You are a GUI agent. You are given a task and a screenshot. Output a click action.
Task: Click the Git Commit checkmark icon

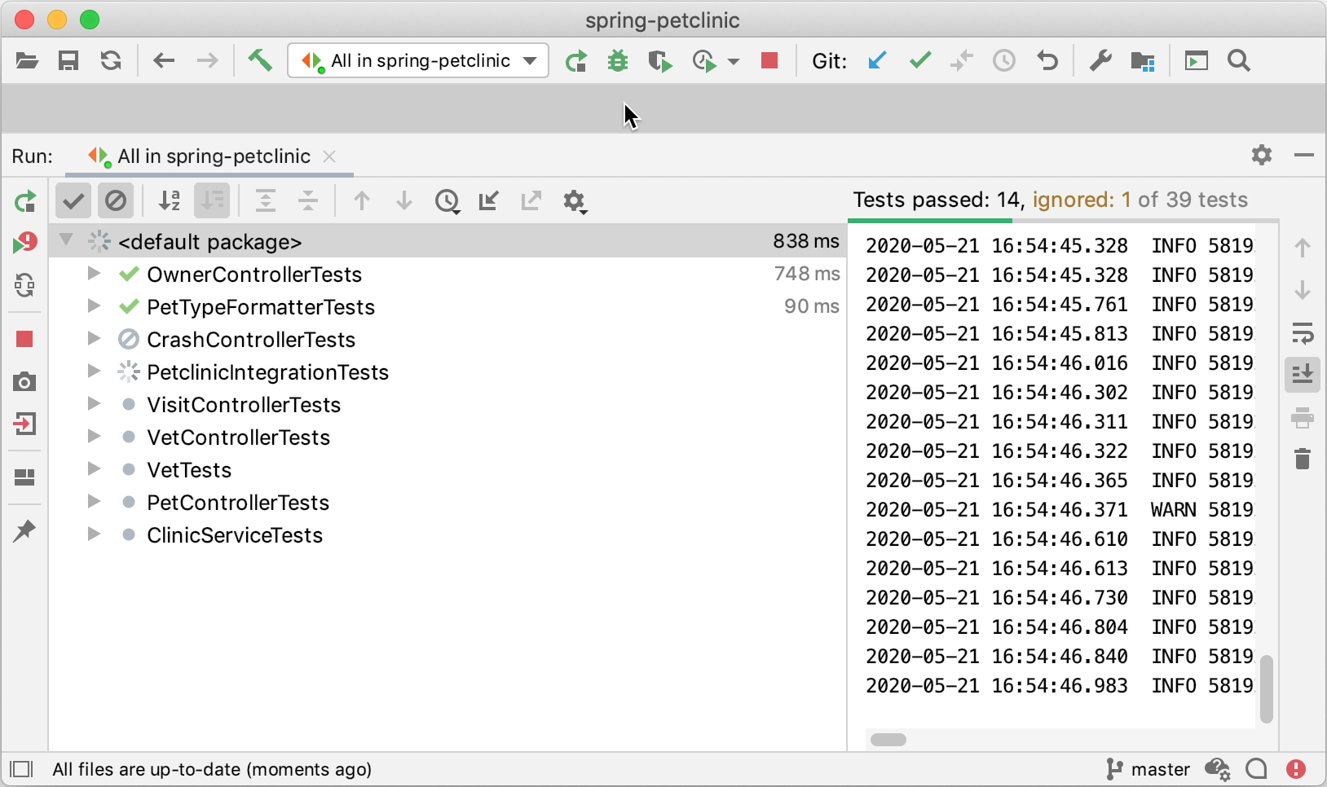[920, 60]
